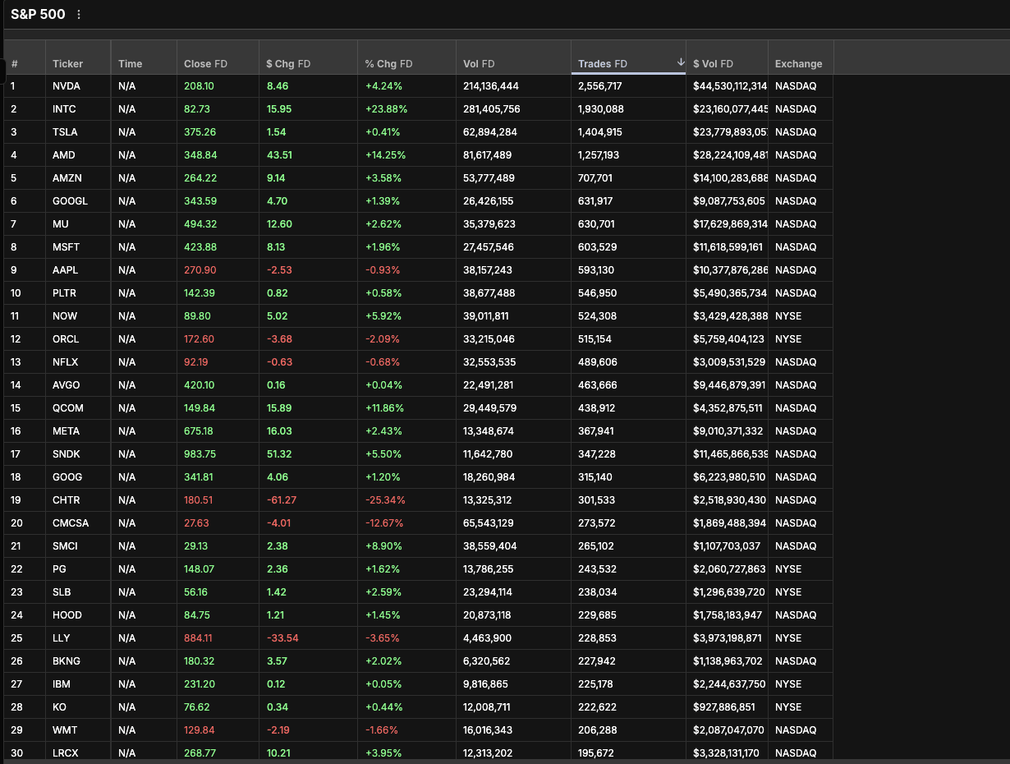
Task: Click the 214,136,444 volume for NVDA
Action: tap(491, 85)
